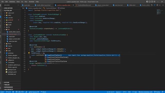Click _CustomEQState in the breadcrumb

pos(51,8)
